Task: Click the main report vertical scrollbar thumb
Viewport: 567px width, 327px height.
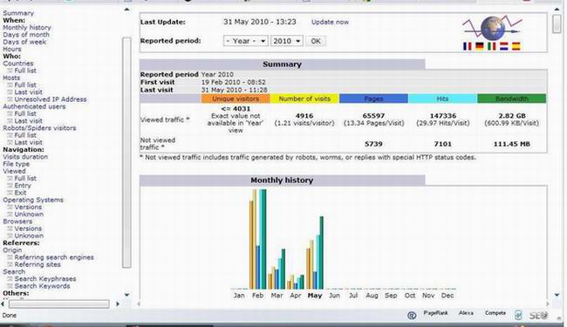Action: click(557, 24)
